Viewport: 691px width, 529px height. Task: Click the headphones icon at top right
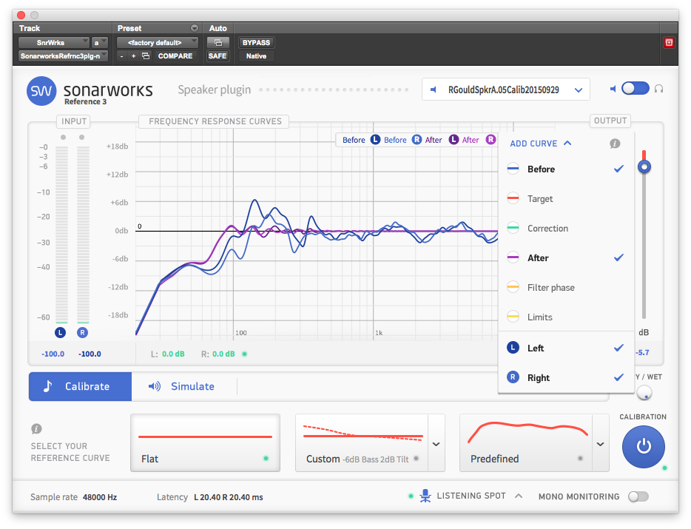tap(659, 89)
